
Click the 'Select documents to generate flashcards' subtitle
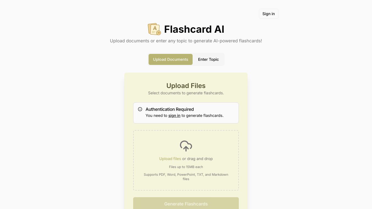point(186,93)
